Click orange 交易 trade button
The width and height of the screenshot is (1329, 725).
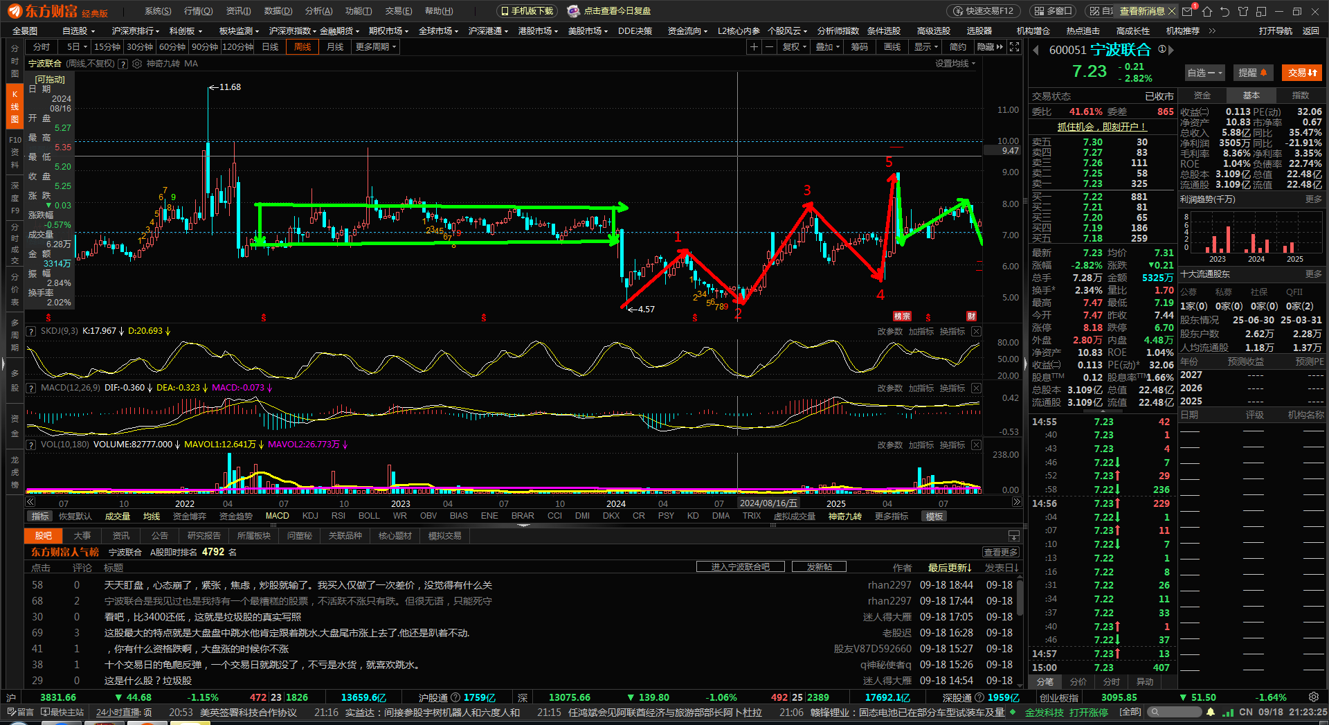(x=1302, y=73)
